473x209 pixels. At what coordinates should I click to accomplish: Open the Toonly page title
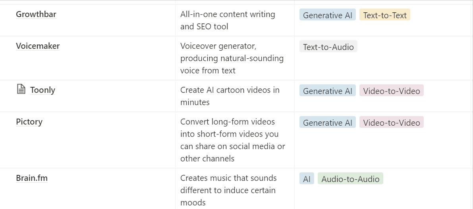coord(42,90)
